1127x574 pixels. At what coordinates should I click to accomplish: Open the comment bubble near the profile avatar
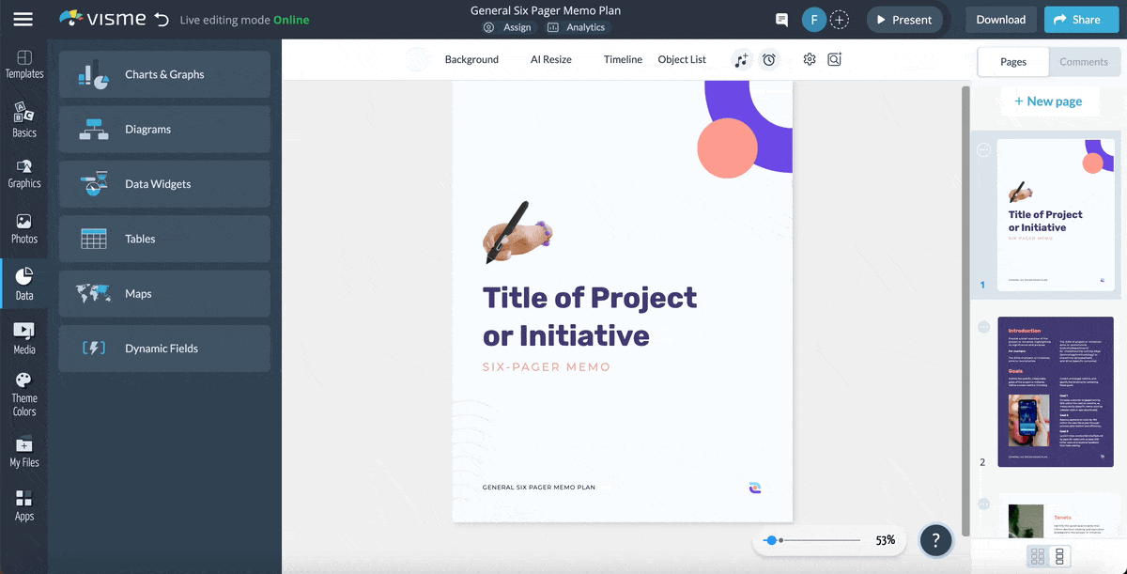(x=782, y=19)
